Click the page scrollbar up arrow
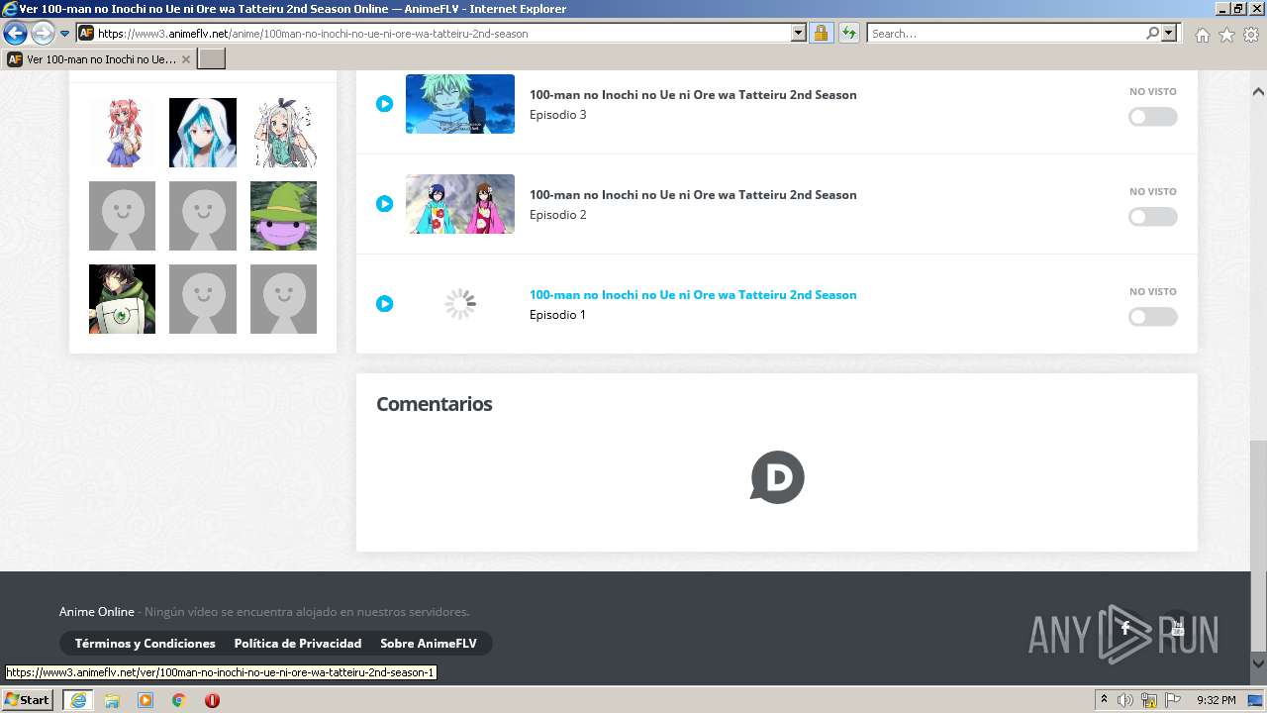 tap(1258, 92)
